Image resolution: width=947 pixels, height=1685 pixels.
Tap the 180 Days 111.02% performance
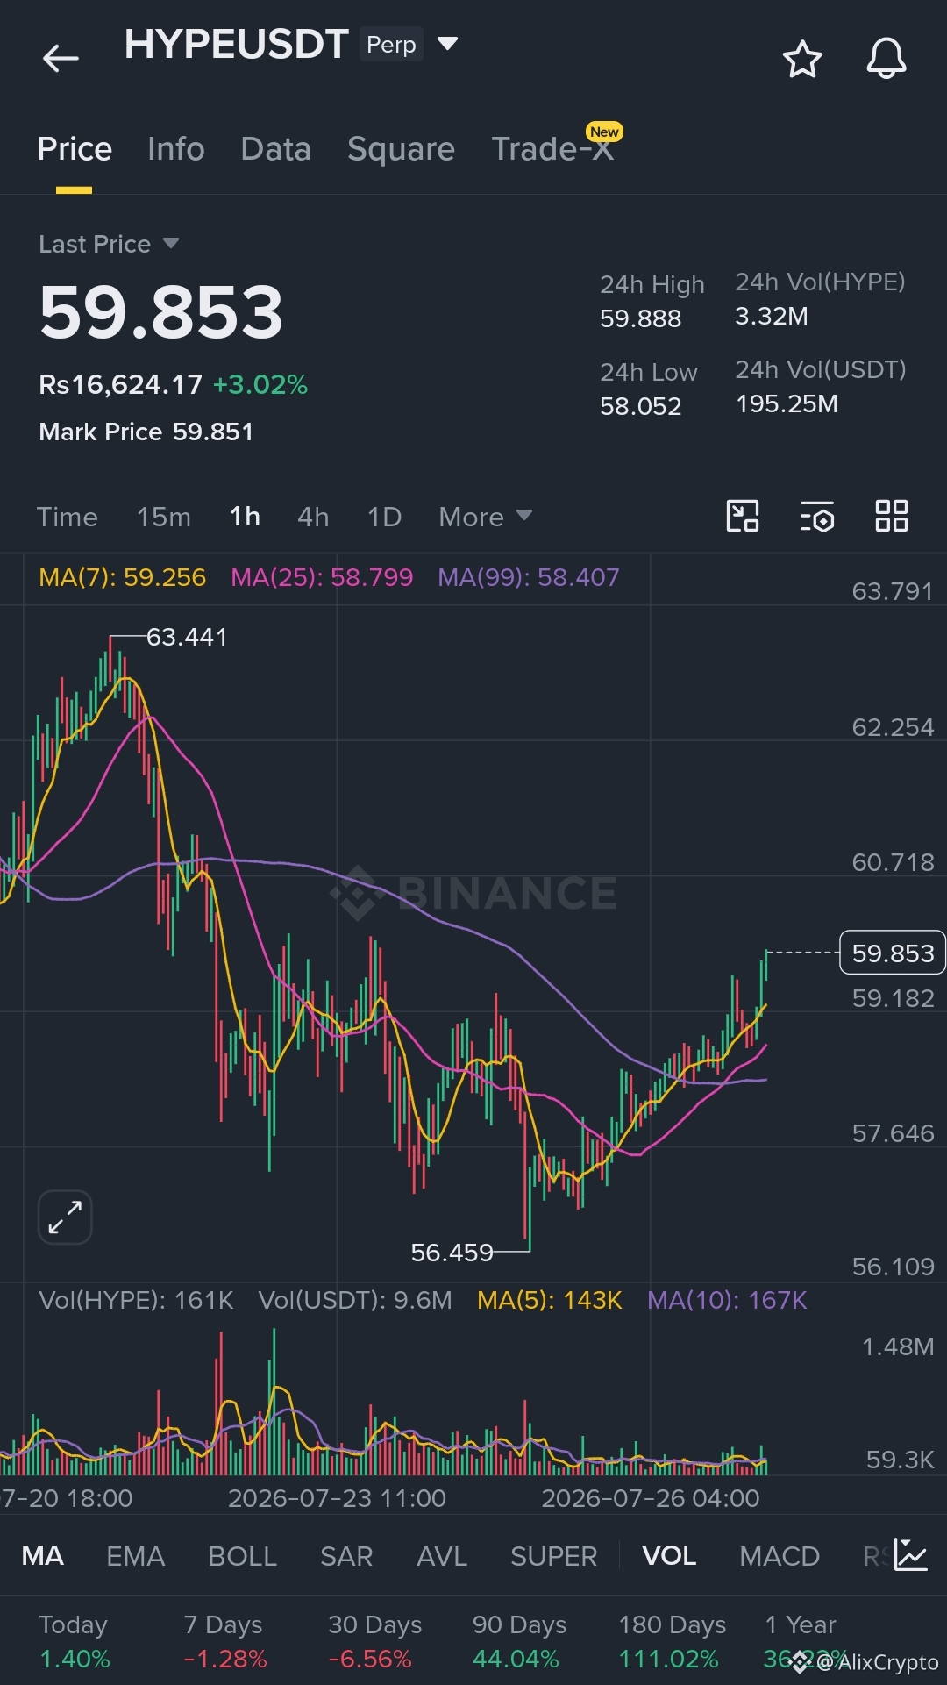[673, 1641]
